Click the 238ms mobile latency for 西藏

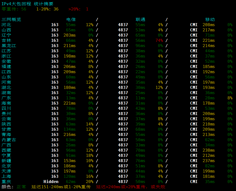click(209, 150)
